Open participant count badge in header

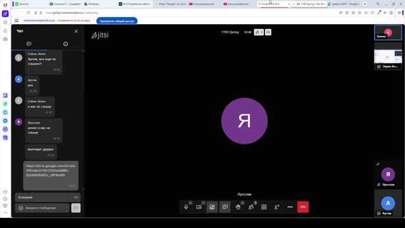tap(259, 32)
